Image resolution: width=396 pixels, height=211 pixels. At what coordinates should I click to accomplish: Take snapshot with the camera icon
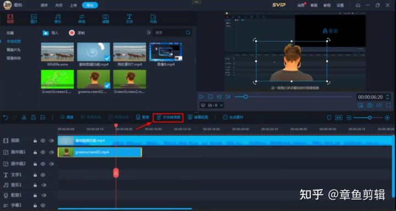click(x=370, y=105)
